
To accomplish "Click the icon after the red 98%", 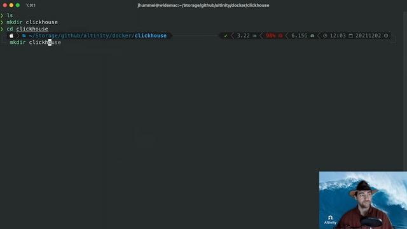I will (x=280, y=36).
